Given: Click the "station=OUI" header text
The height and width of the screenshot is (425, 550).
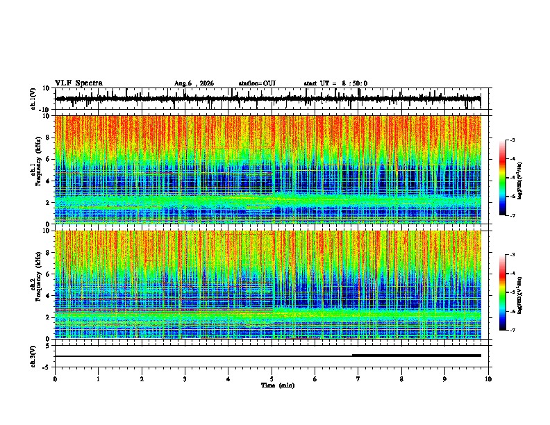Looking at the screenshot, I should pyautogui.click(x=257, y=83).
